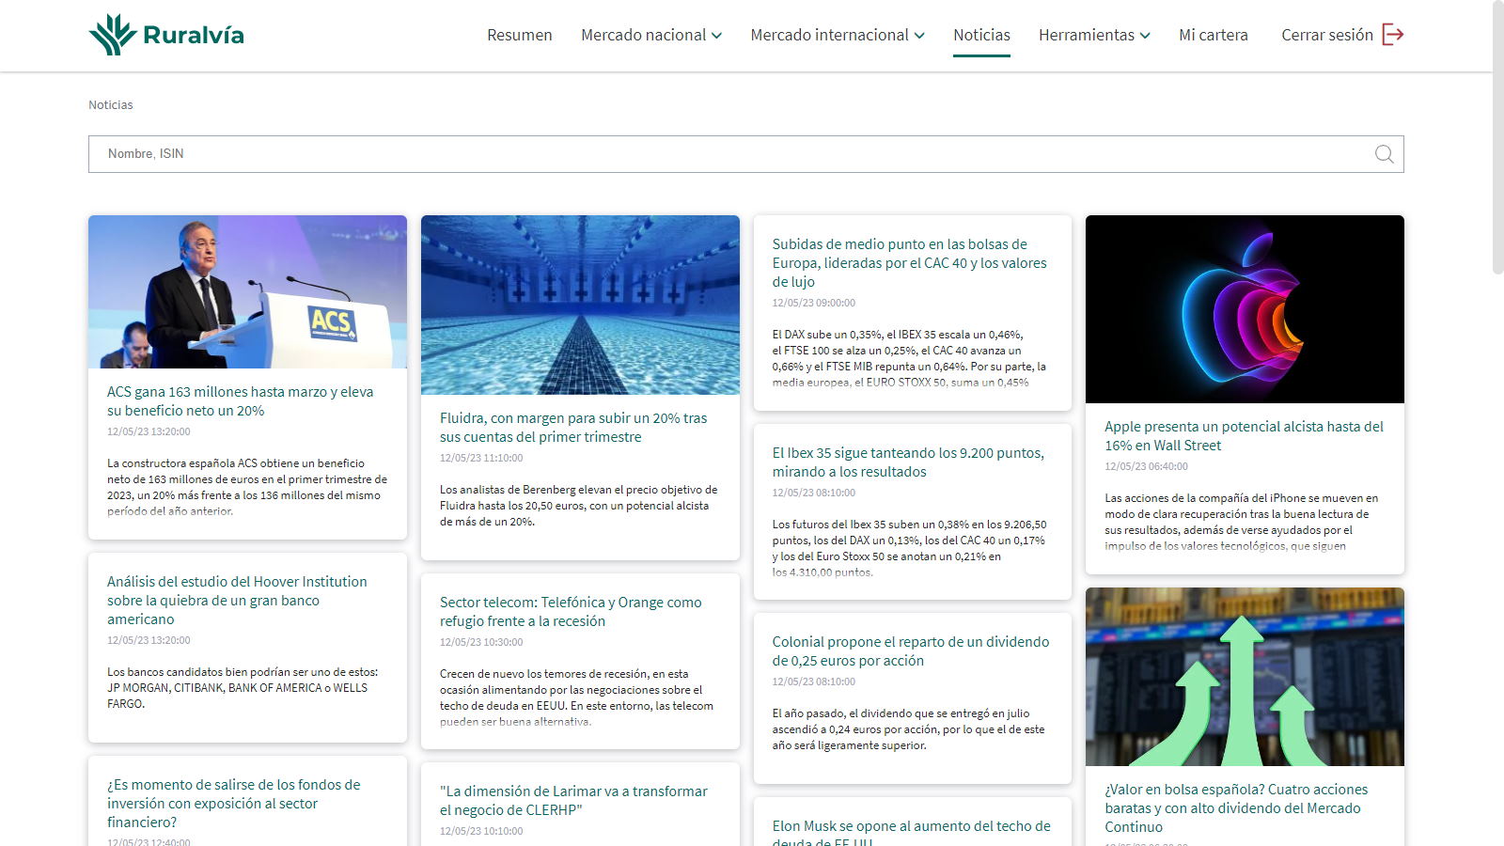Click the Noticias breadcrumb
This screenshot has width=1504, height=846.
(x=111, y=105)
